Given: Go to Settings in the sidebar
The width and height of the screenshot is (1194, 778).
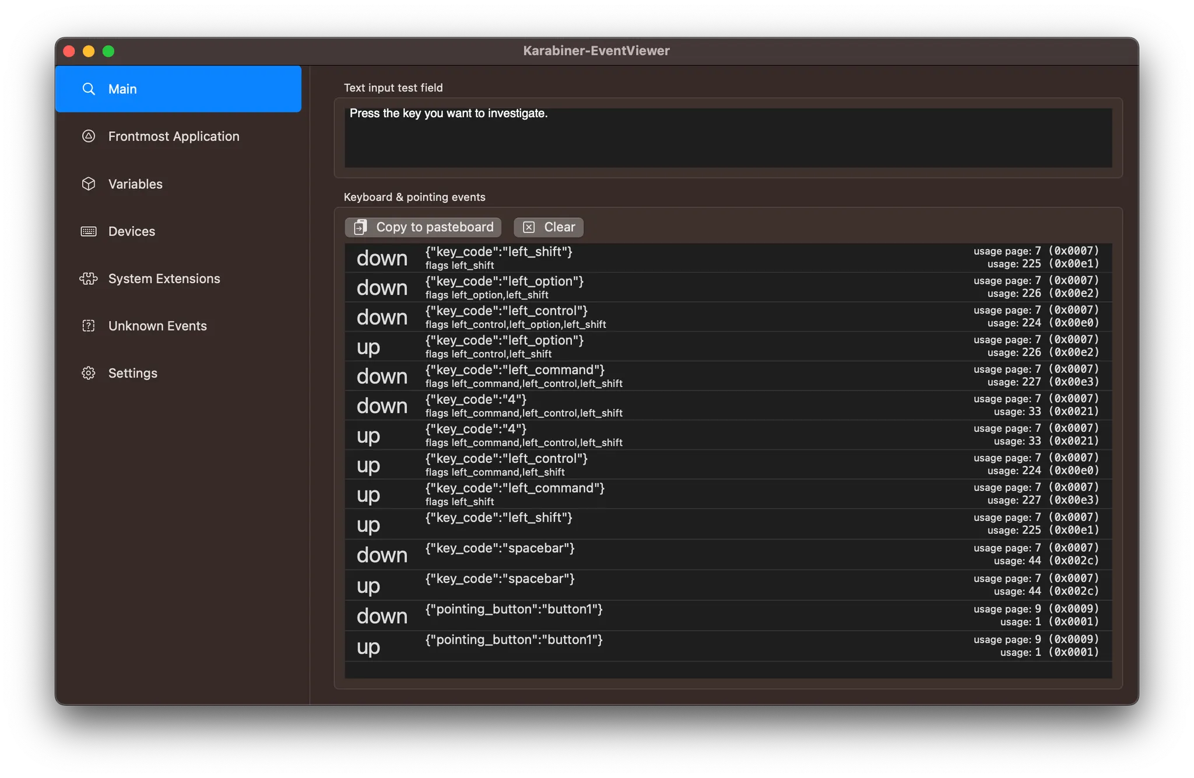Looking at the screenshot, I should tap(133, 373).
